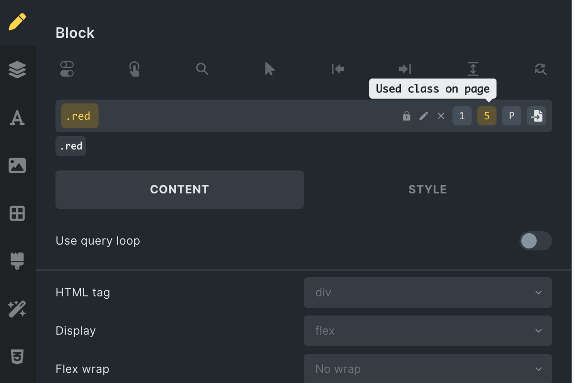This screenshot has width=574, height=383.
Task: Enable the Use query loop switch
Action: tap(536, 241)
